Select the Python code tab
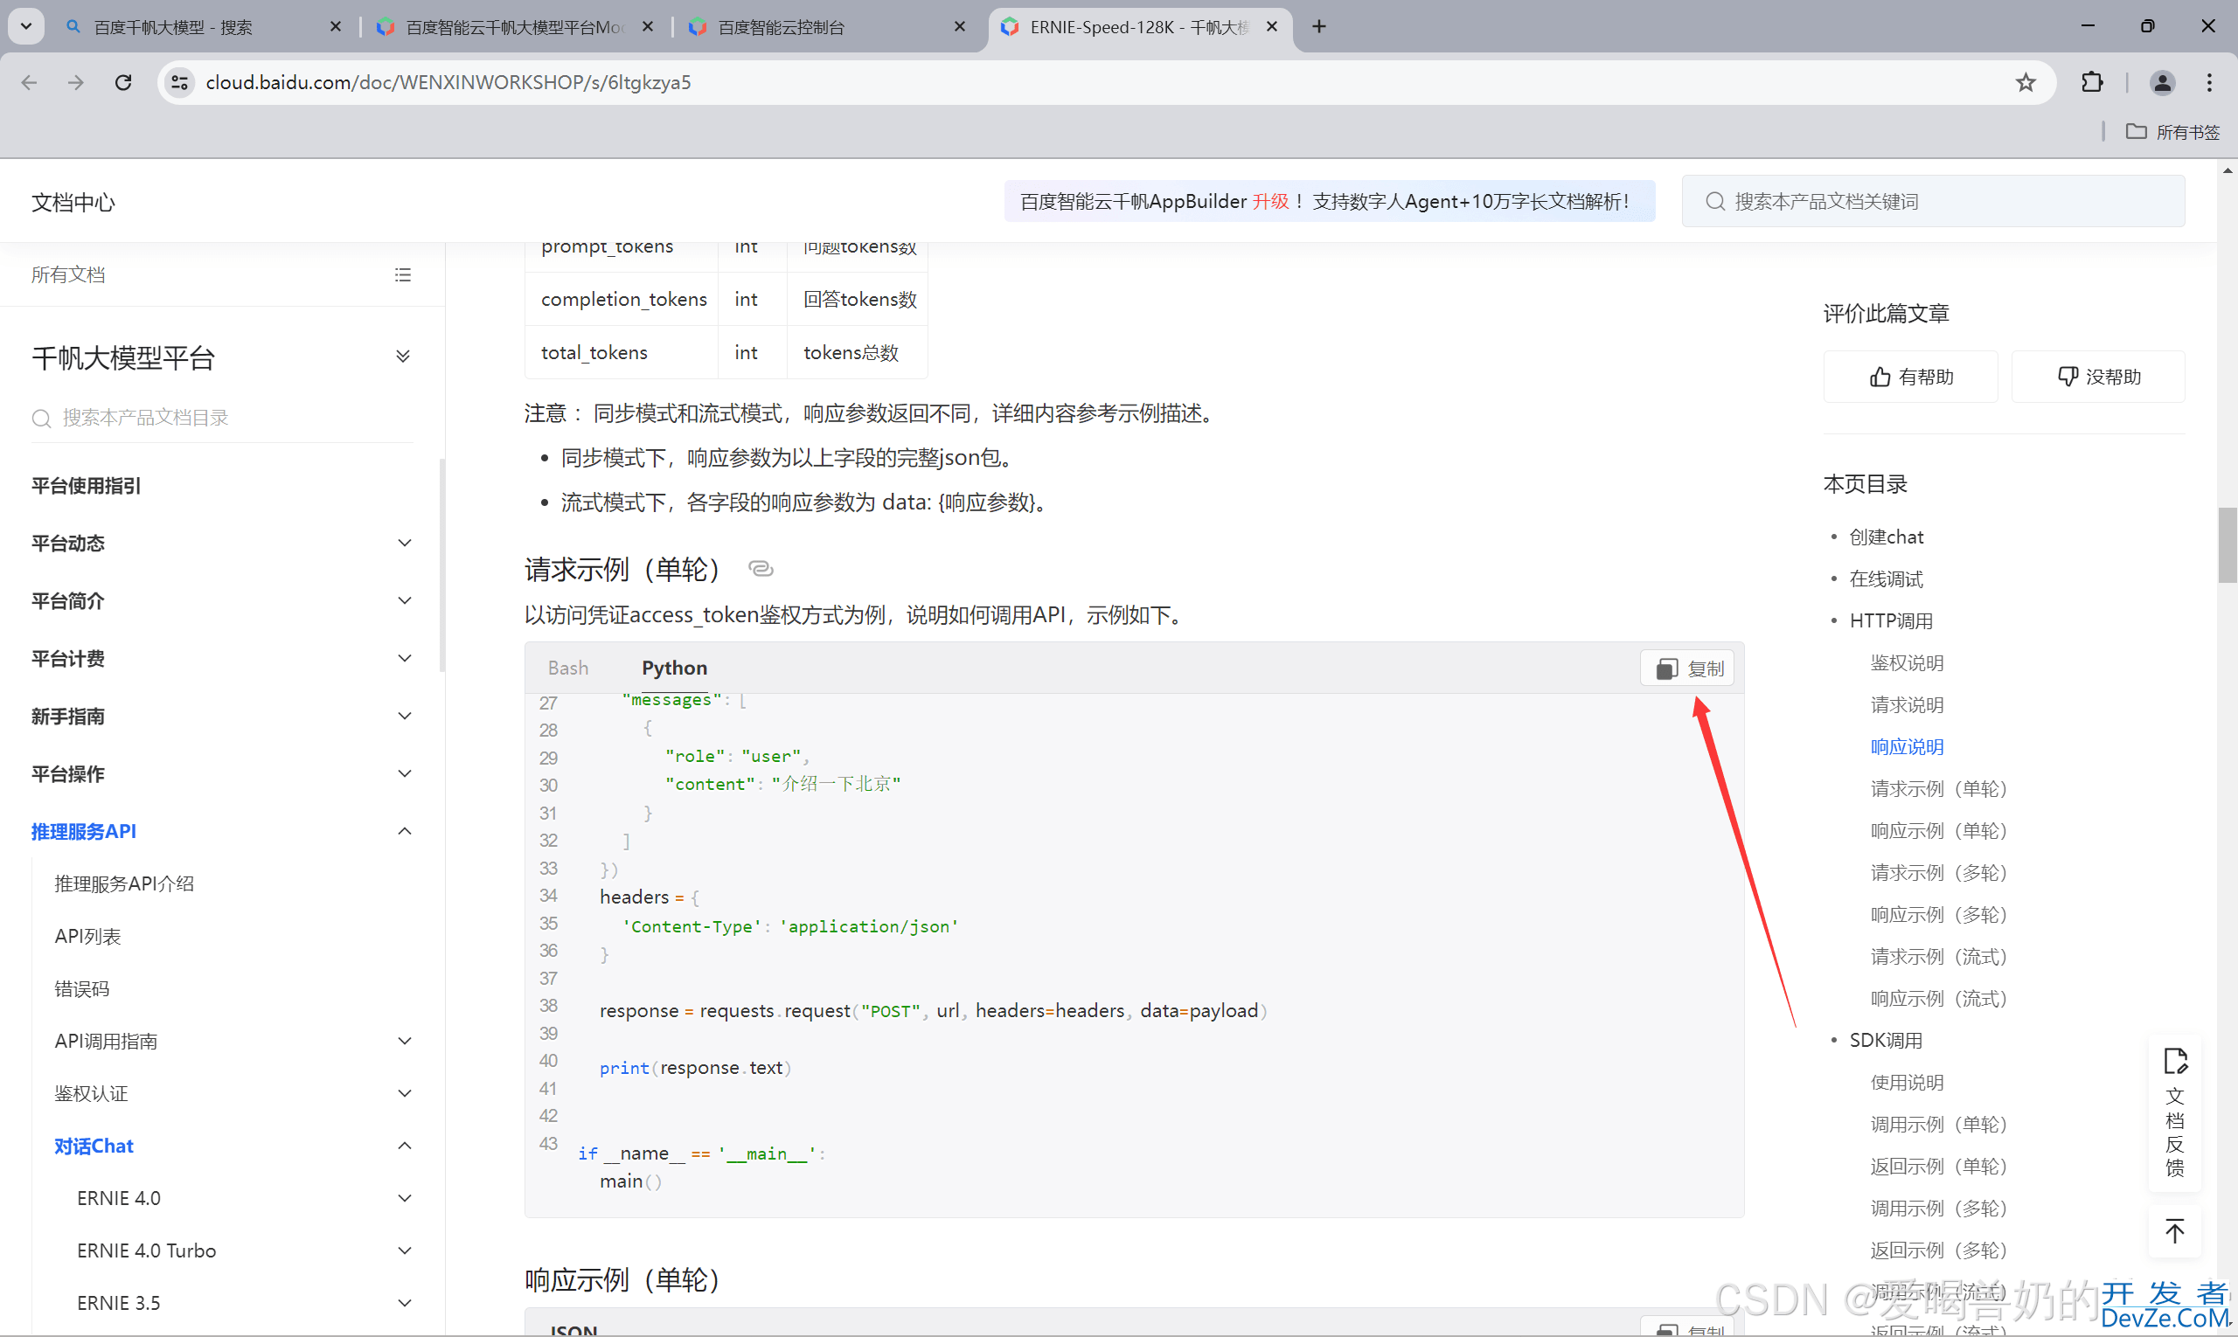The width and height of the screenshot is (2238, 1337). (674, 668)
